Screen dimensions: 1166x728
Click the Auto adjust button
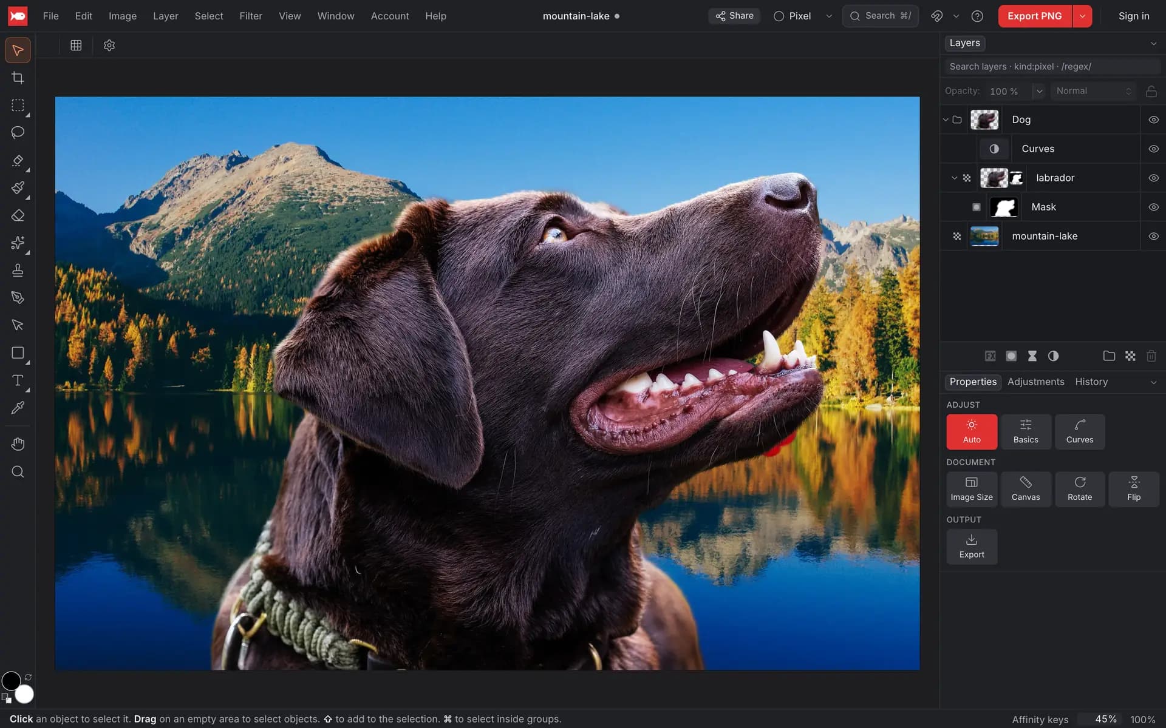[x=972, y=432]
